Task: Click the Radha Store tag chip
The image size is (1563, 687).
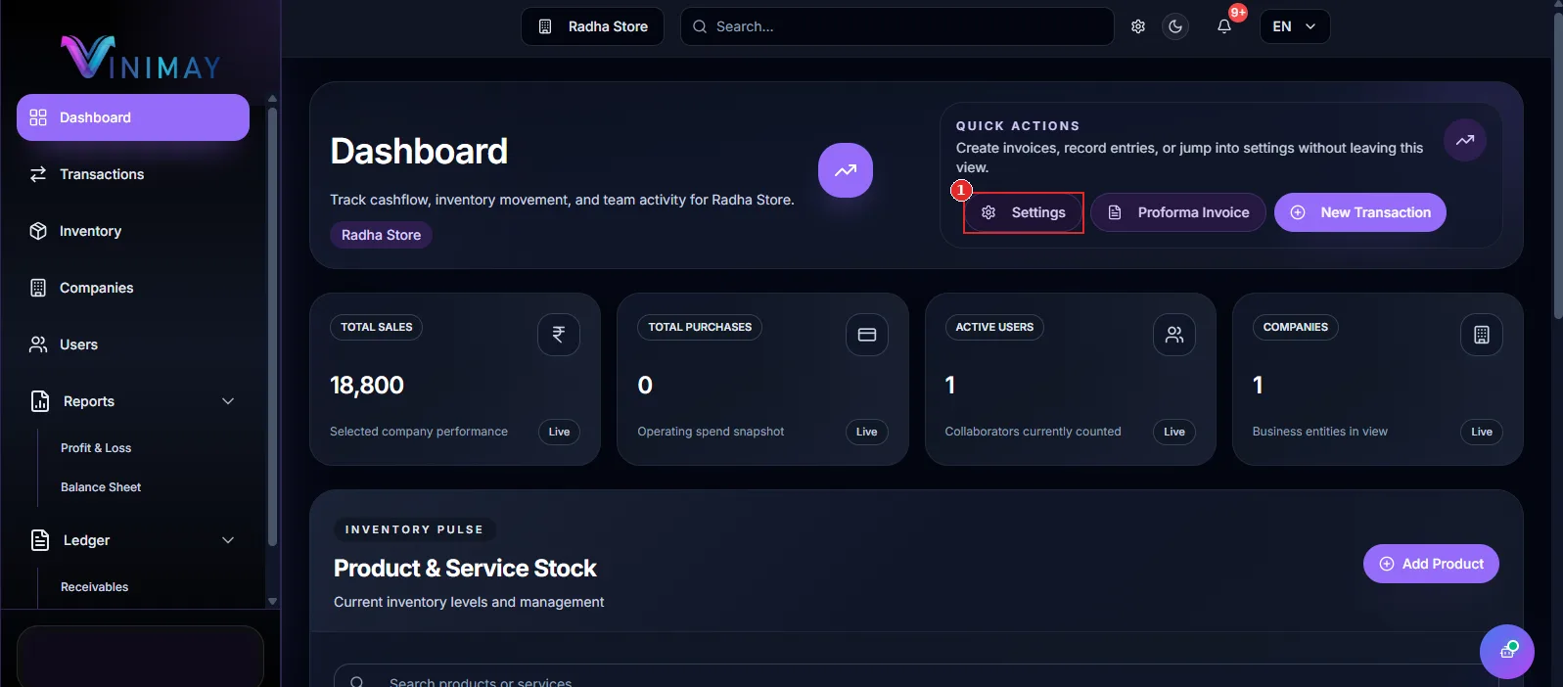Action: [x=381, y=235]
